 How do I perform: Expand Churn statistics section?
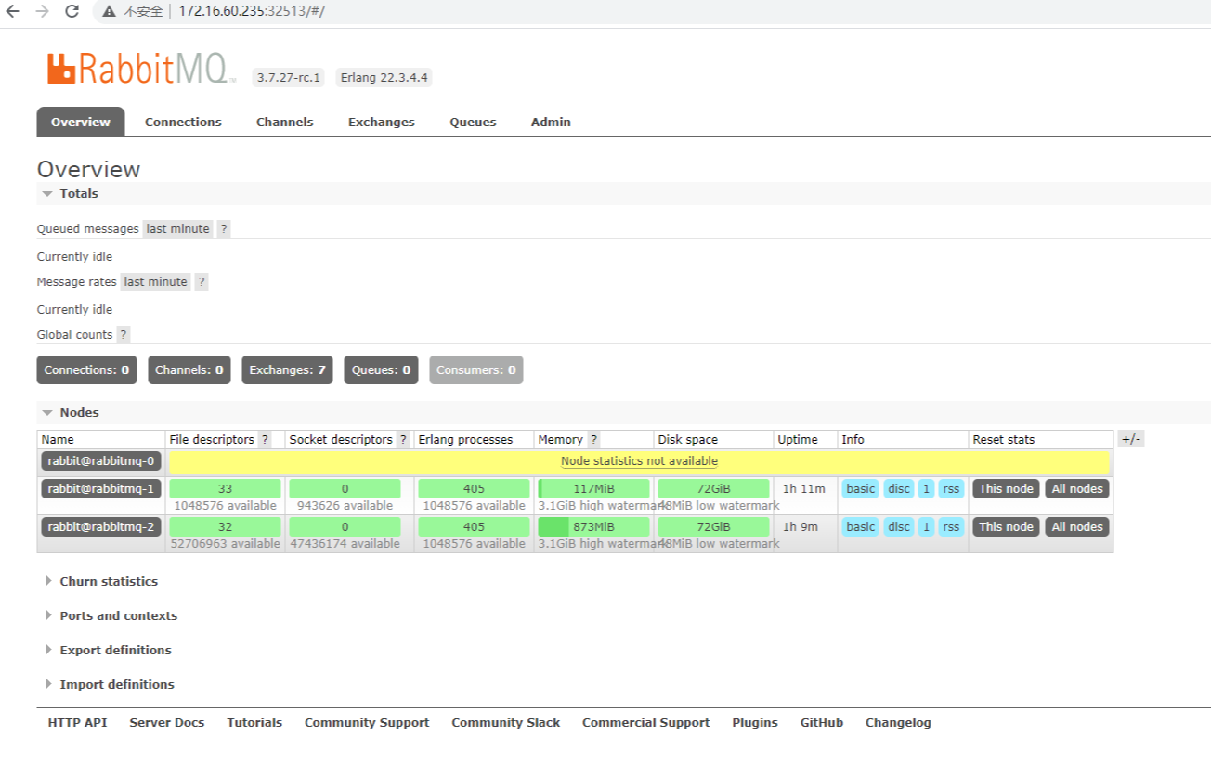109,582
